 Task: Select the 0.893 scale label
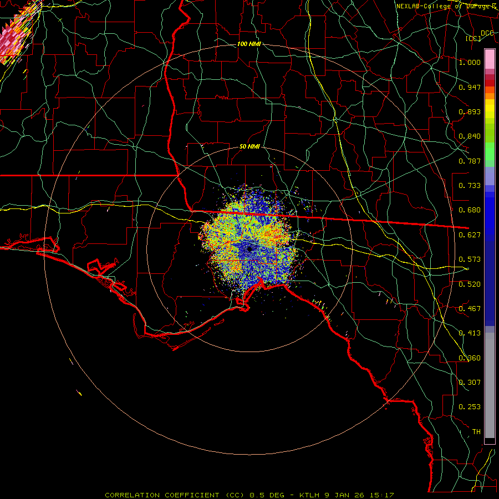(x=470, y=111)
